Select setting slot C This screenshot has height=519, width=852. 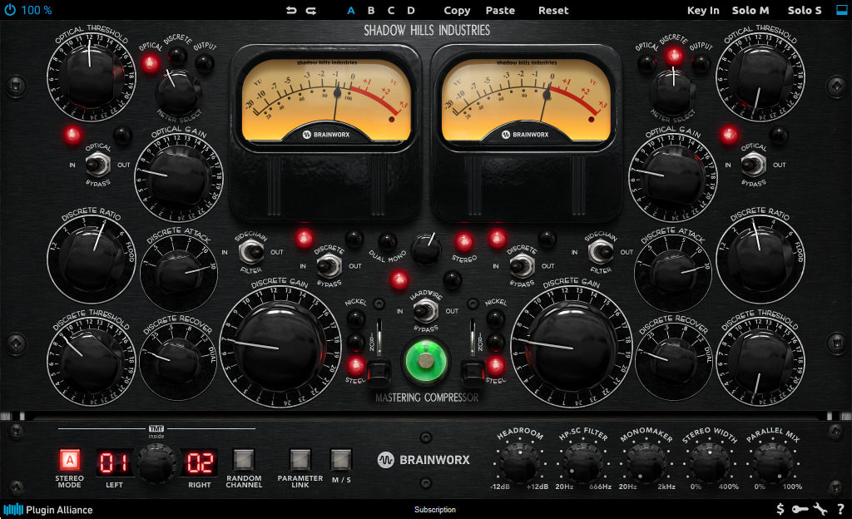(x=391, y=10)
